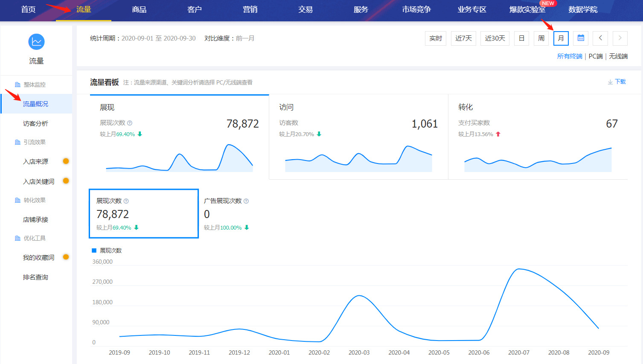Select the 月 period option
This screenshot has width=643, height=364.
[561, 38]
